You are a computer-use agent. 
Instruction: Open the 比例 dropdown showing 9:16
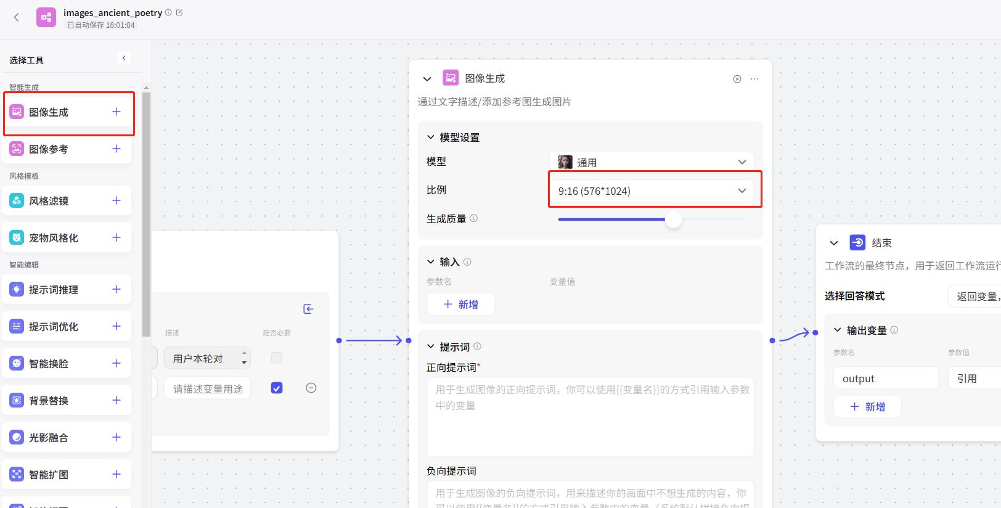tap(652, 191)
